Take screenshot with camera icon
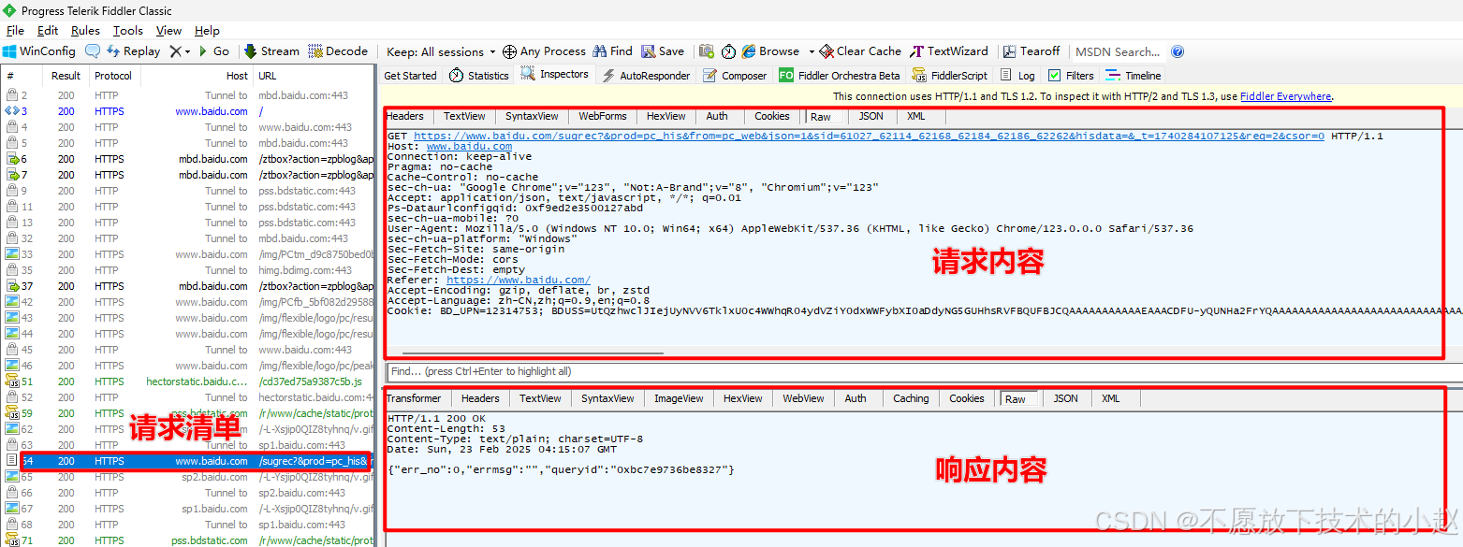The width and height of the screenshot is (1463, 547). [707, 51]
